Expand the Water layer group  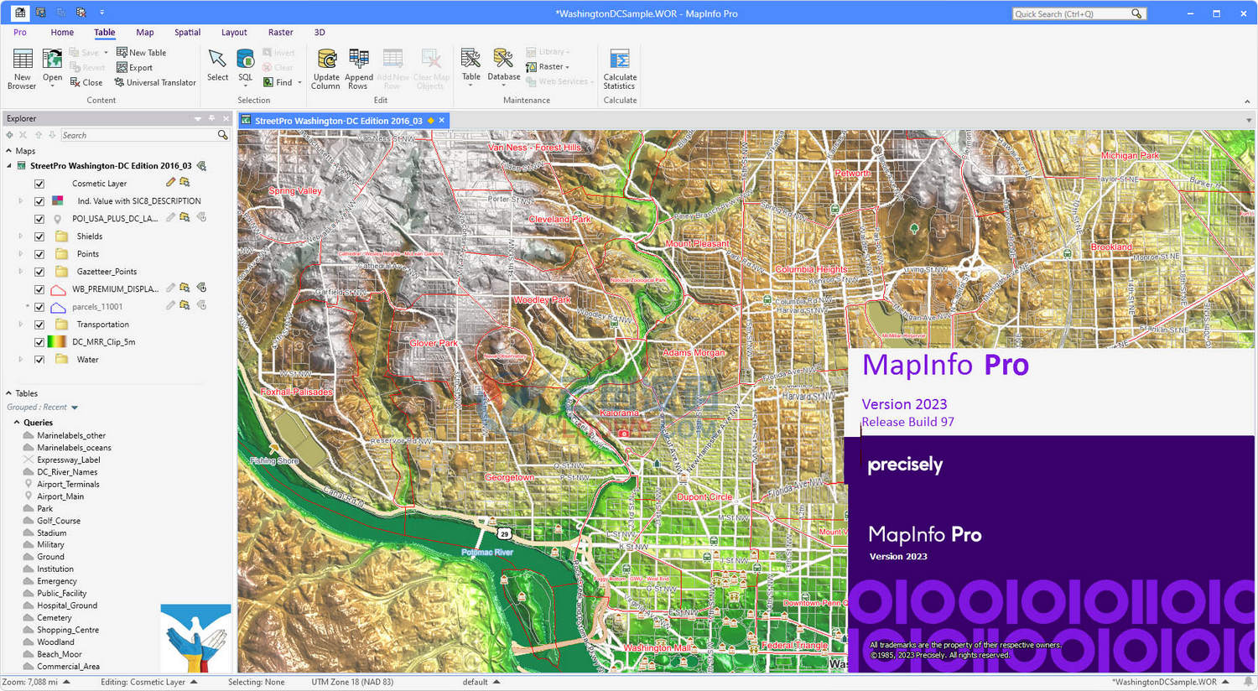[x=21, y=360]
